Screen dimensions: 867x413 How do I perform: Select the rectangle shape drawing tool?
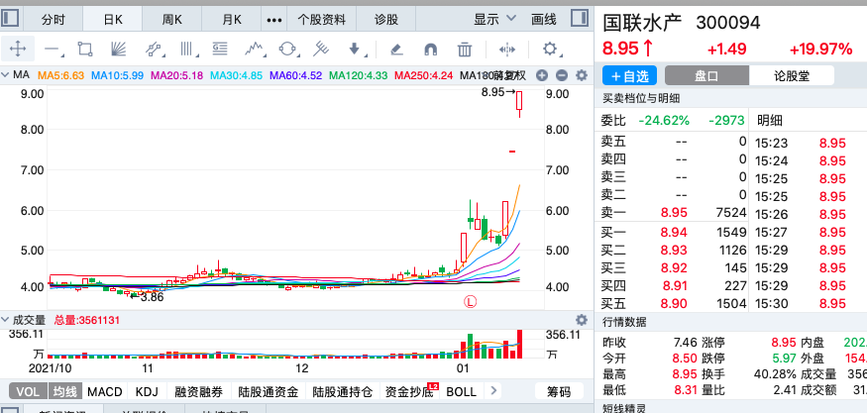pos(84,50)
